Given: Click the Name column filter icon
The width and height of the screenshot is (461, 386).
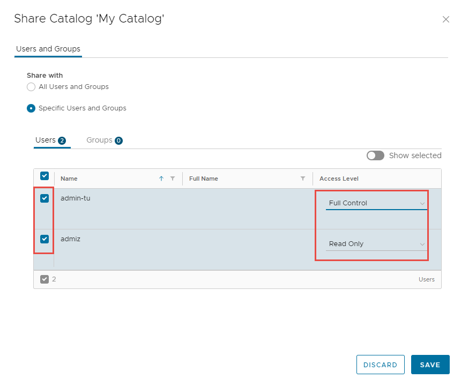Looking at the screenshot, I should click(173, 179).
